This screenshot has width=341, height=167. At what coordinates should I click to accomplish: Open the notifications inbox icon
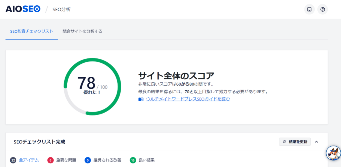[x=309, y=9]
